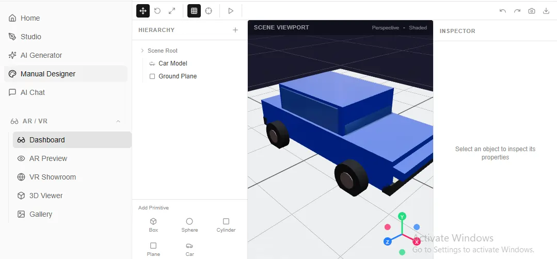Download the scene using export icon
The height and width of the screenshot is (259, 557).
click(546, 11)
